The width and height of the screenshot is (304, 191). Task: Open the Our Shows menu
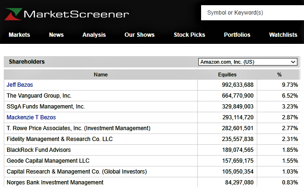point(140,35)
